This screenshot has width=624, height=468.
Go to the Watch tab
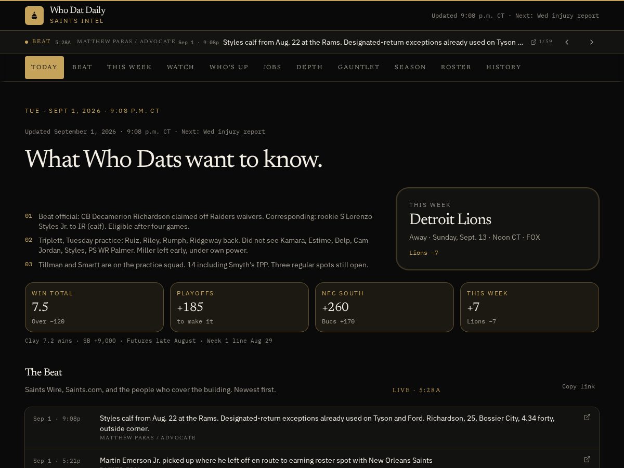click(x=180, y=68)
